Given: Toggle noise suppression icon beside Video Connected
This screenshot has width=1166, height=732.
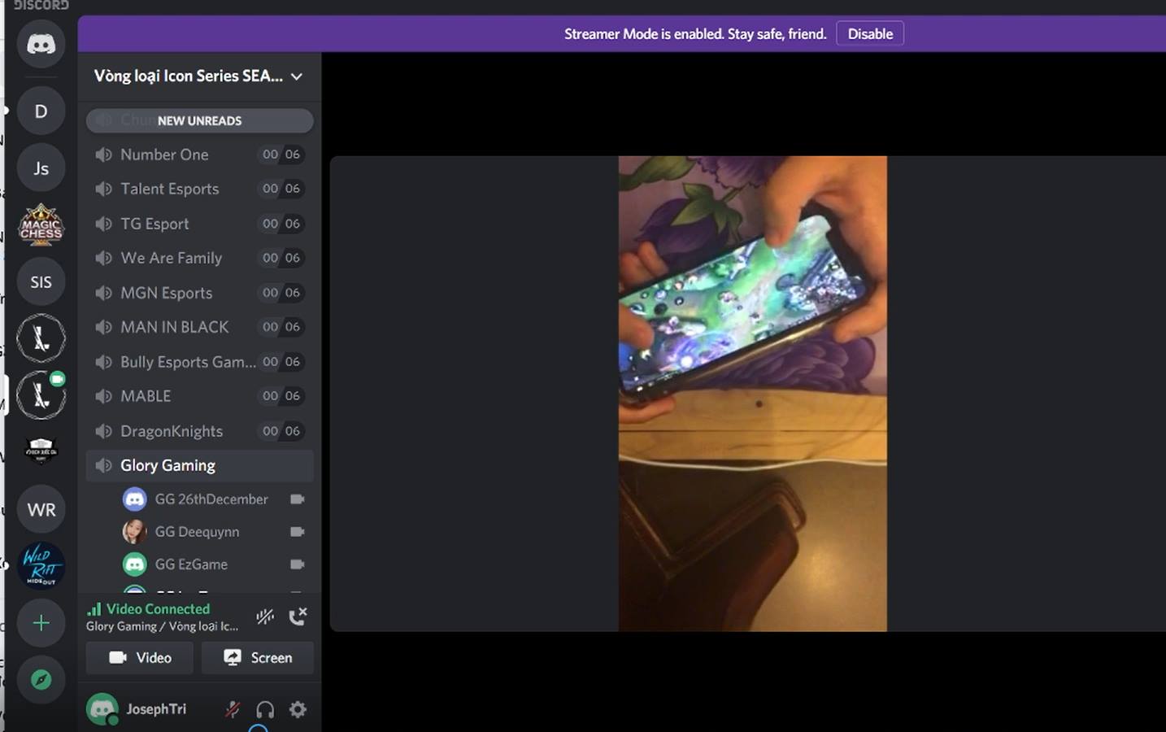Looking at the screenshot, I should [x=265, y=617].
